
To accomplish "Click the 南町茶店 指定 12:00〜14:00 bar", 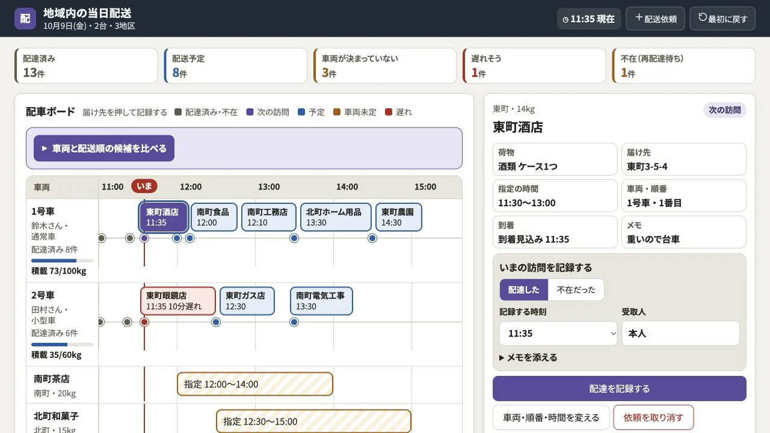I will point(255,384).
